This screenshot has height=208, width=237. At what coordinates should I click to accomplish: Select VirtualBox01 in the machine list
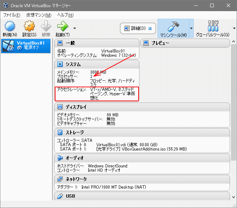[26, 46]
